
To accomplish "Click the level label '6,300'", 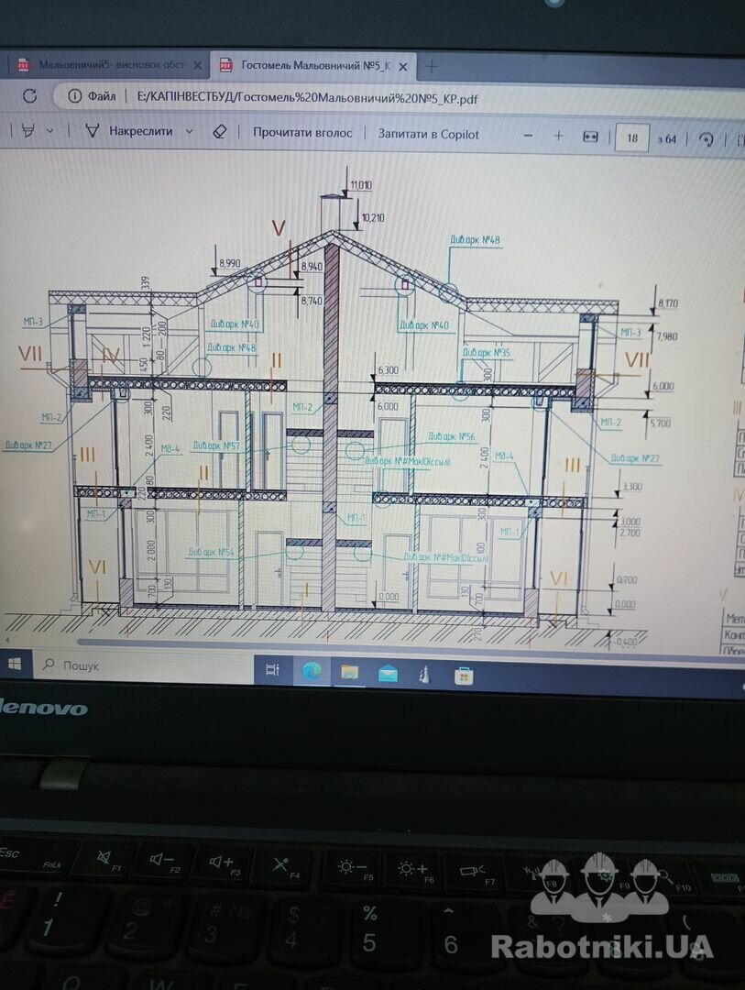I will click(x=388, y=370).
